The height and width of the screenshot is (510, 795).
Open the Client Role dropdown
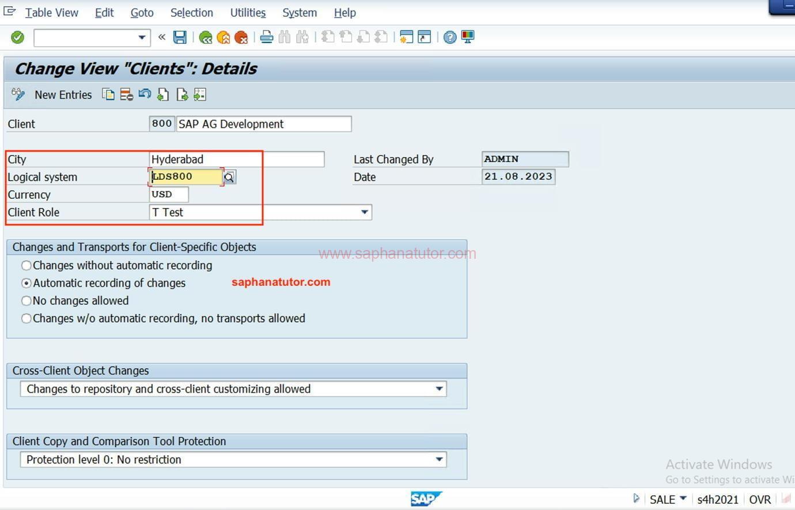point(364,212)
